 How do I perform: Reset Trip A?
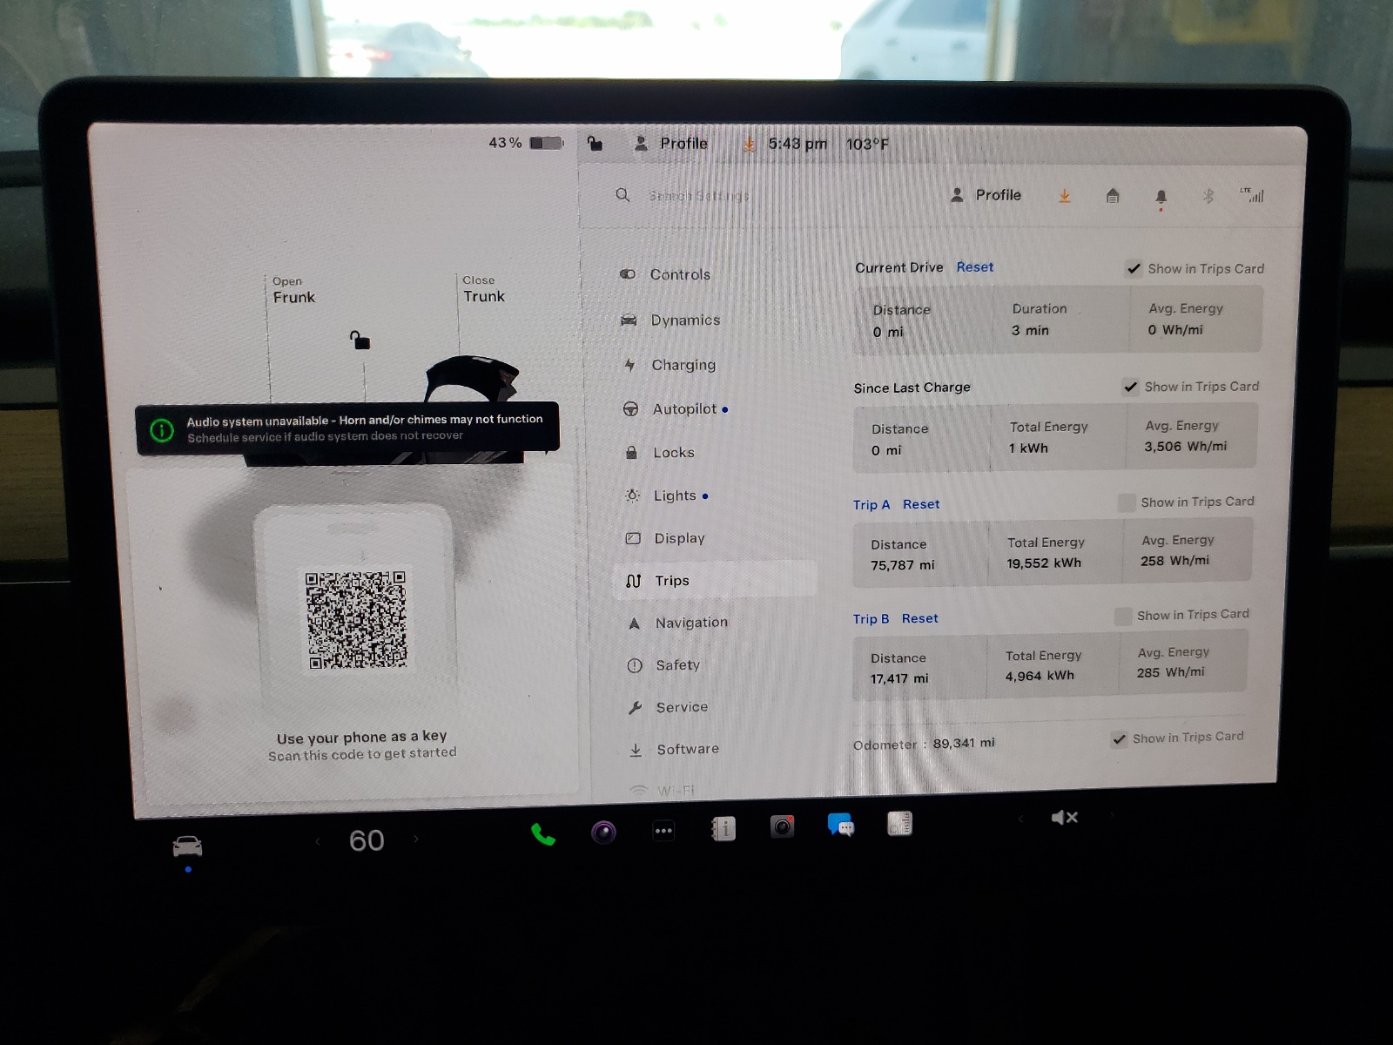tap(920, 504)
